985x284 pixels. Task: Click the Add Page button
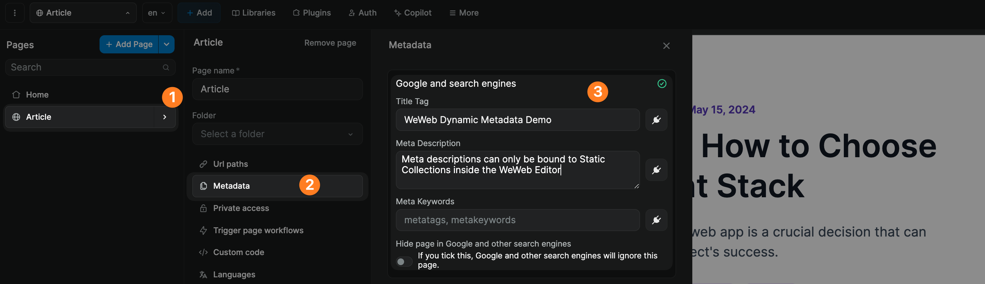[x=129, y=44]
